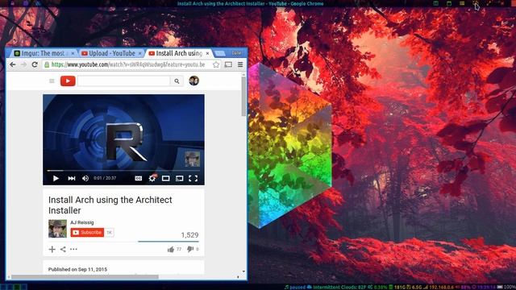The width and height of the screenshot is (516, 290).
Task: Switch to theater mode
Action: tap(166, 178)
